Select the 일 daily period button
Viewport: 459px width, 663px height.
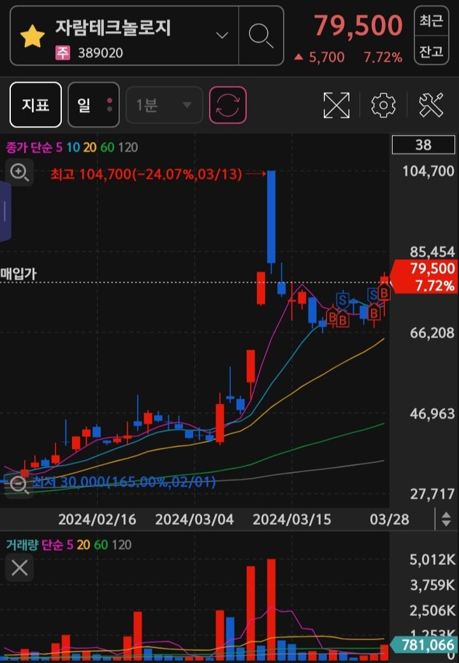click(94, 105)
